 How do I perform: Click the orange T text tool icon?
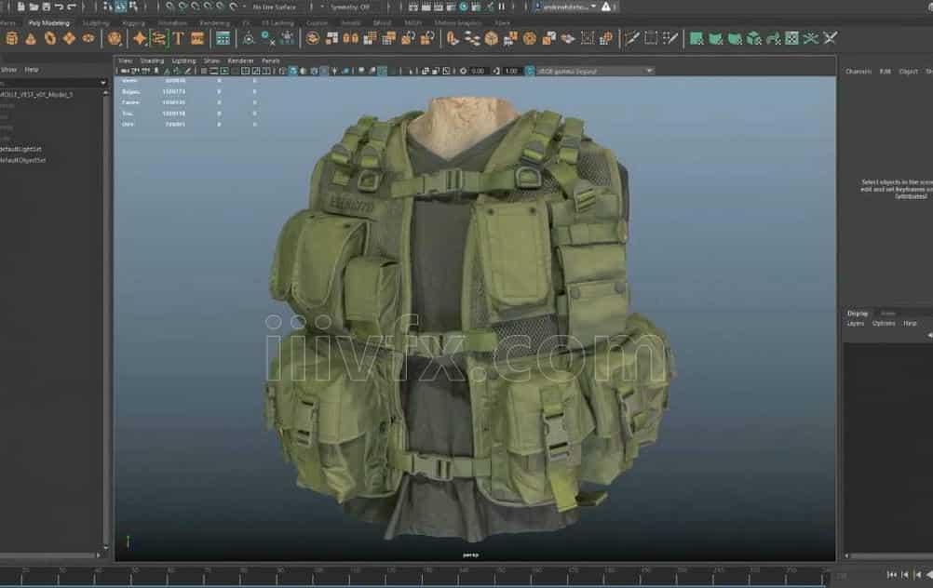point(179,39)
